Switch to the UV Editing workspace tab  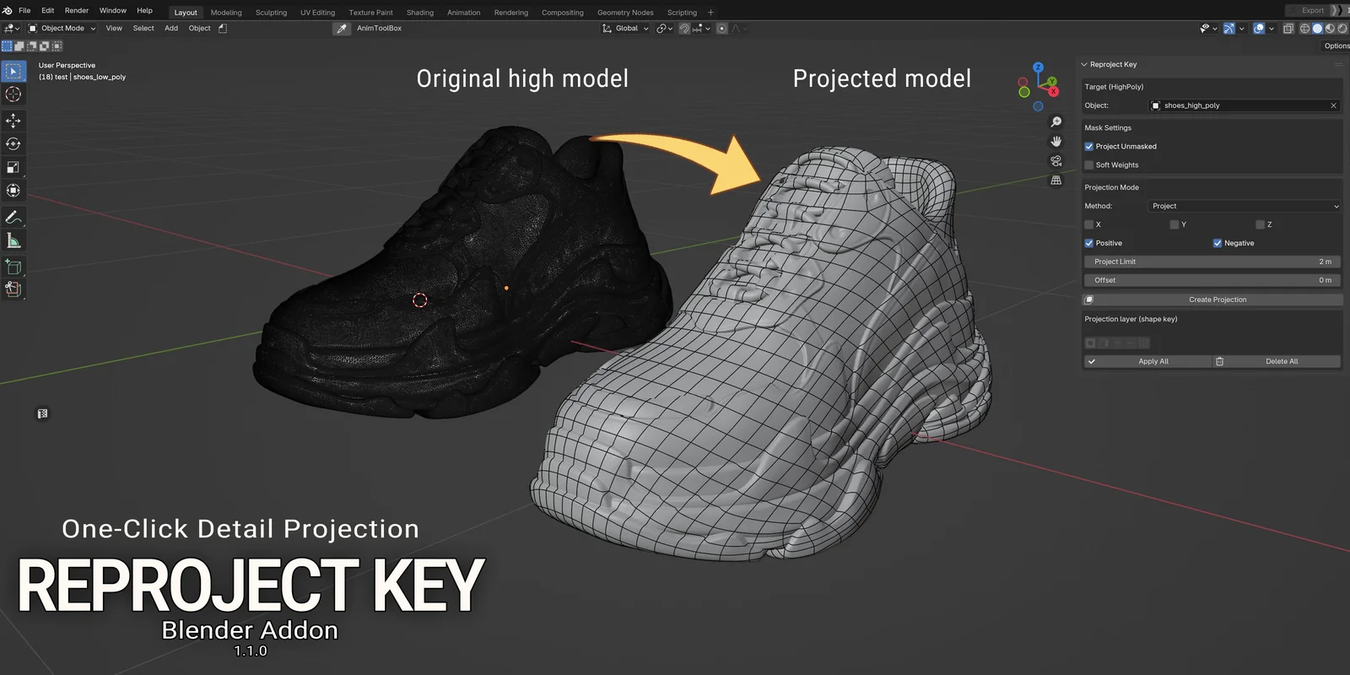pyautogui.click(x=317, y=13)
